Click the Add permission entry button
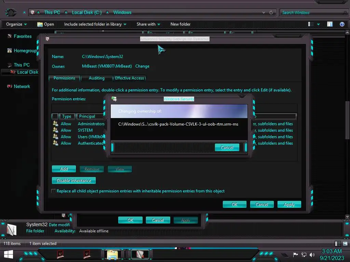The width and height of the screenshot is (350, 262). [x=64, y=169]
